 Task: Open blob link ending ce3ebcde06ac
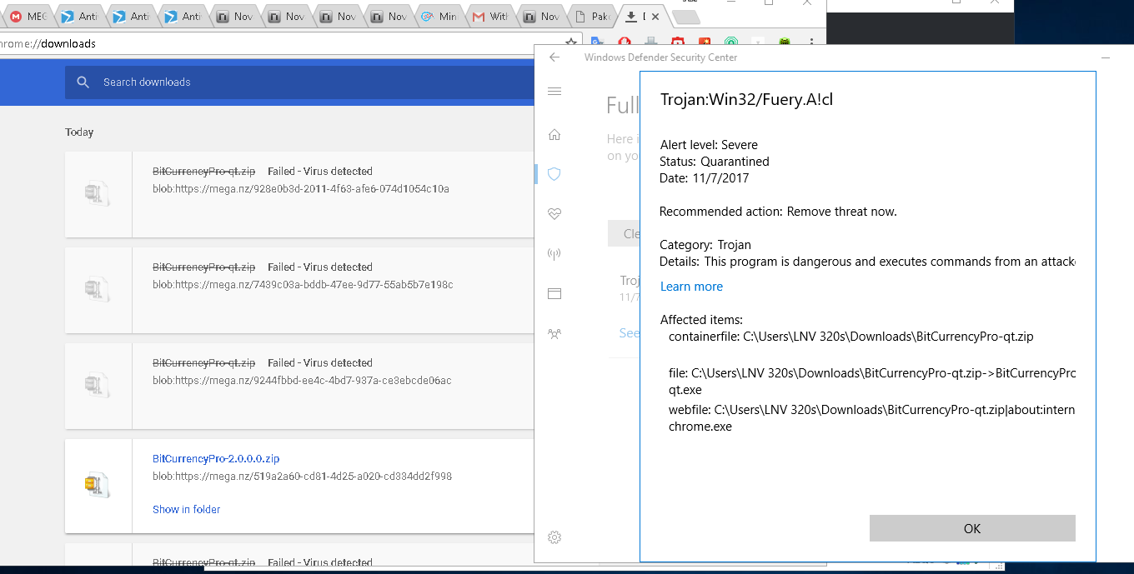pyautogui.click(x=302, y=381)
